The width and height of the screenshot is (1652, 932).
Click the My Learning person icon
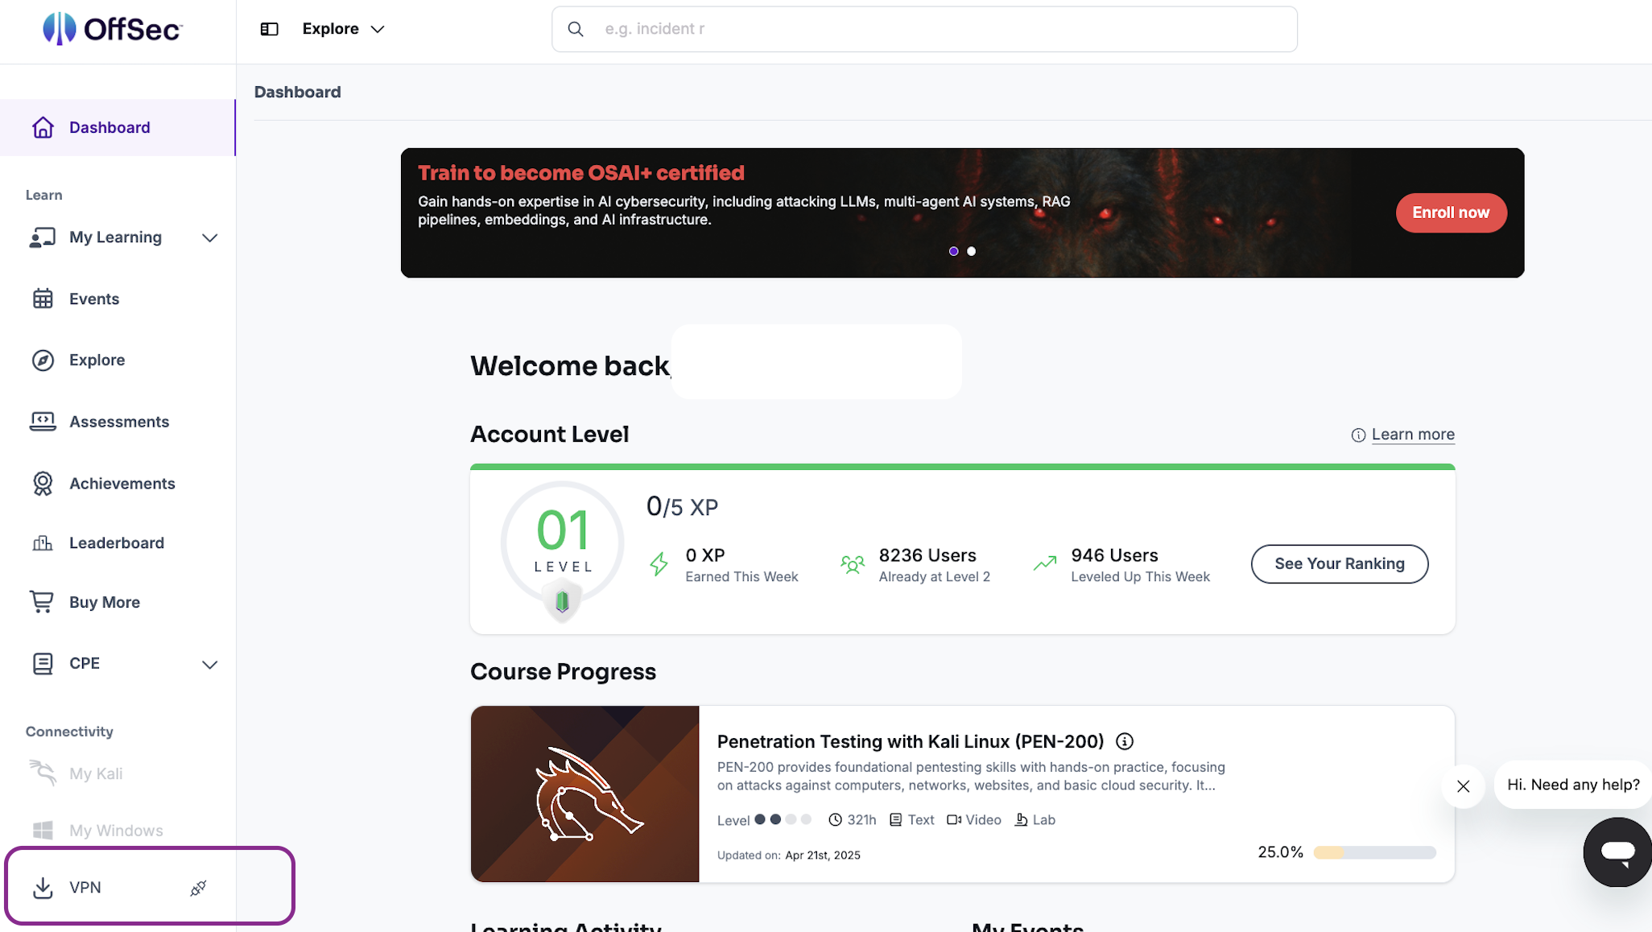pos(43,237)
